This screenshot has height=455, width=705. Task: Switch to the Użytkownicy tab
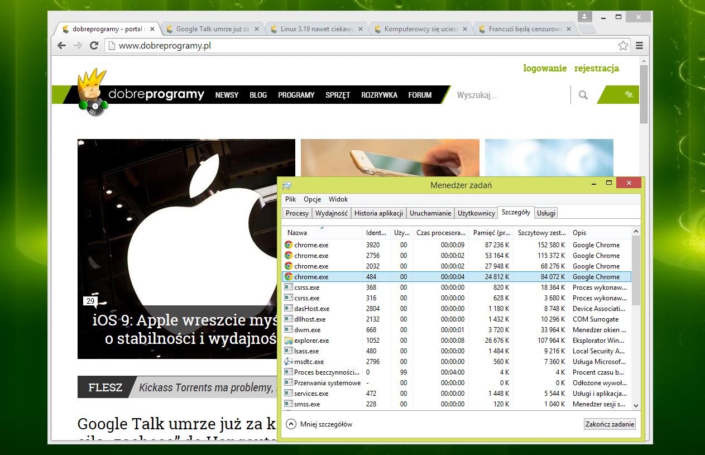476,213
